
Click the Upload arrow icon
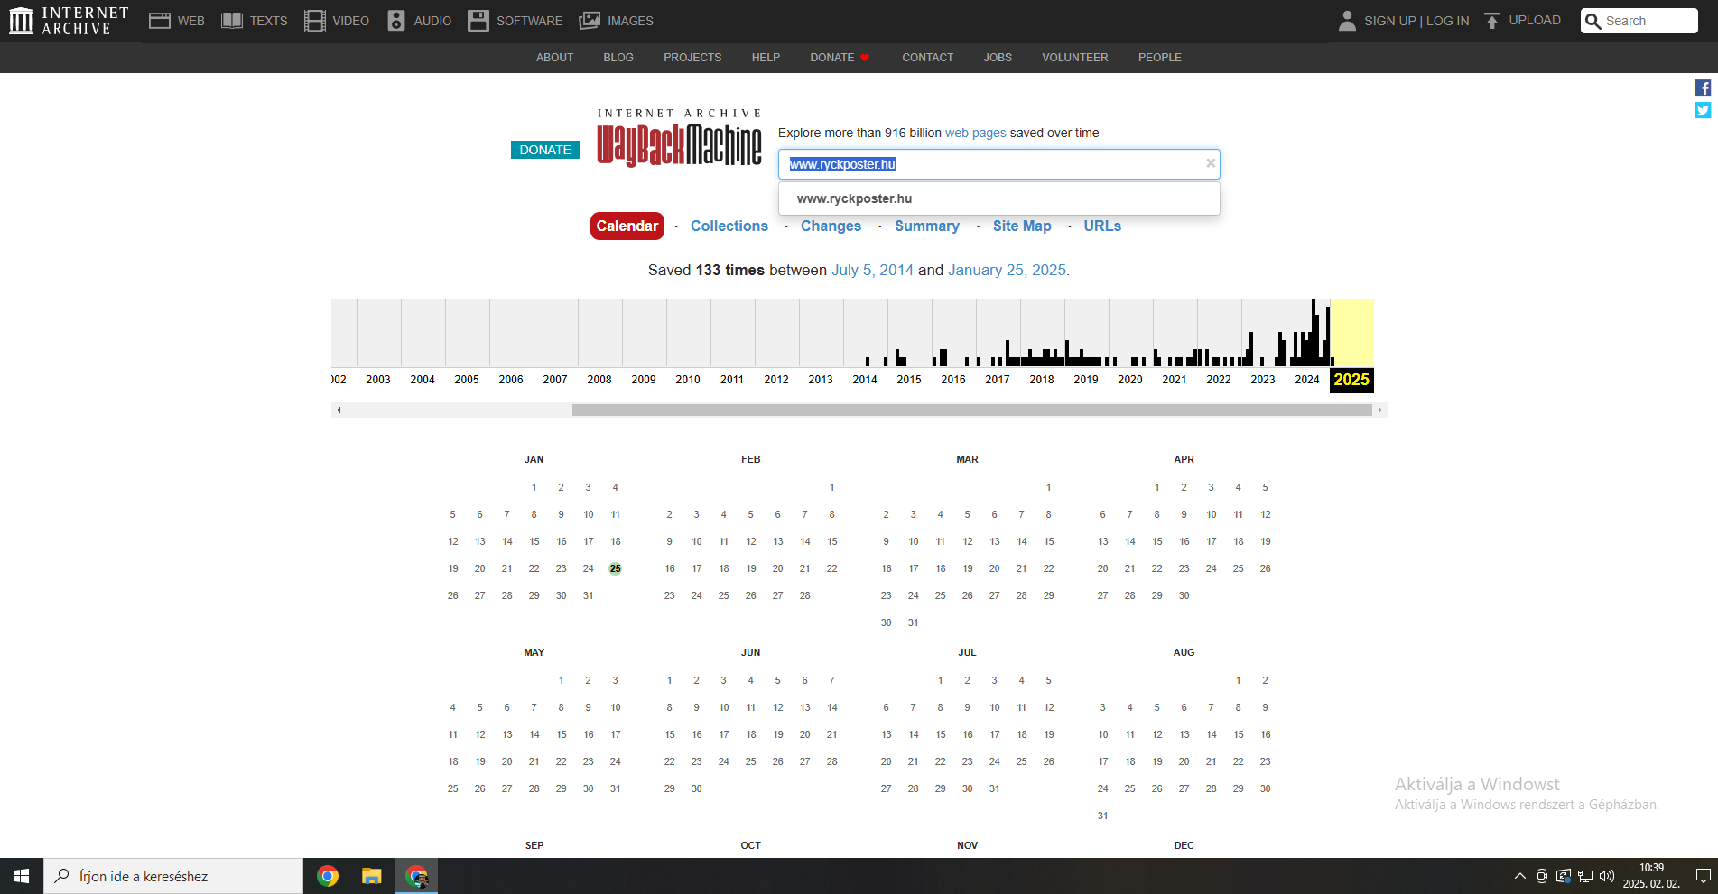tap(1492, 21)
